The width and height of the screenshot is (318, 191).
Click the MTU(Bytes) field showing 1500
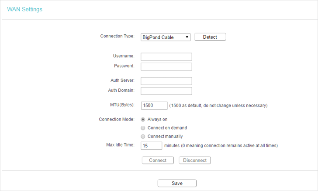(154, 105)
